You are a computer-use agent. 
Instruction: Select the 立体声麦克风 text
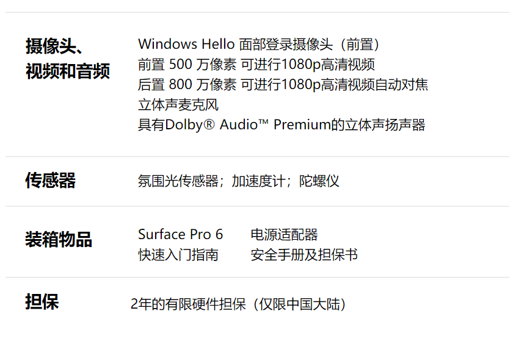(x=178, y=105)
